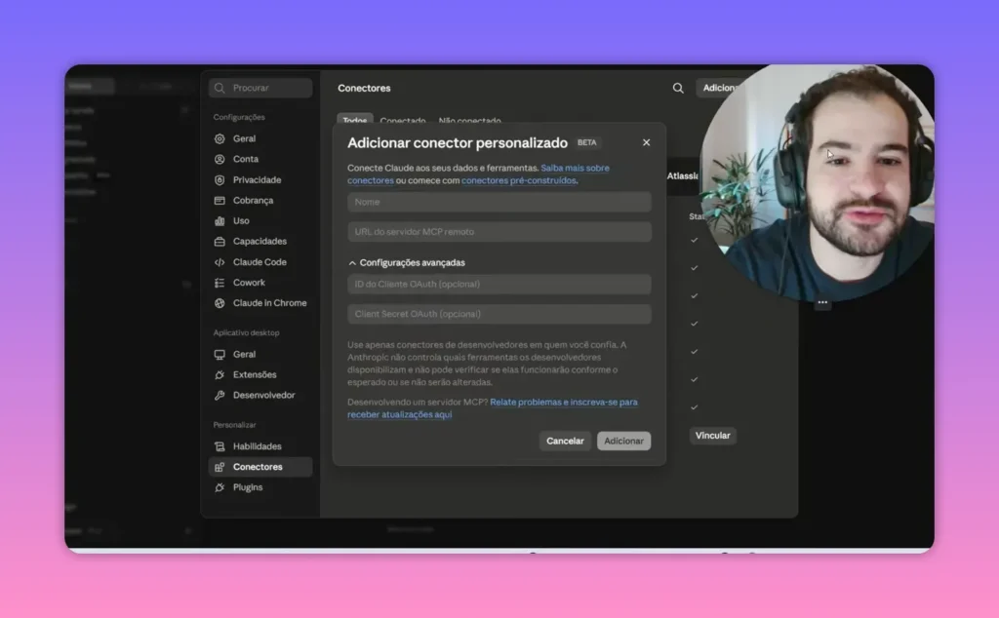Open Geral settings with gear icon

[220, 138]
